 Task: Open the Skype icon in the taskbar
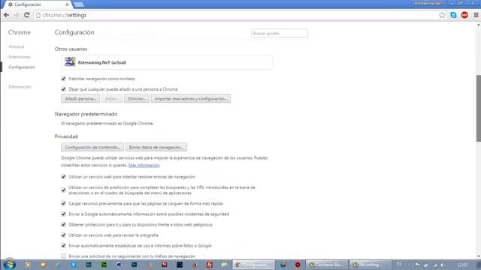tap(74, 265)
